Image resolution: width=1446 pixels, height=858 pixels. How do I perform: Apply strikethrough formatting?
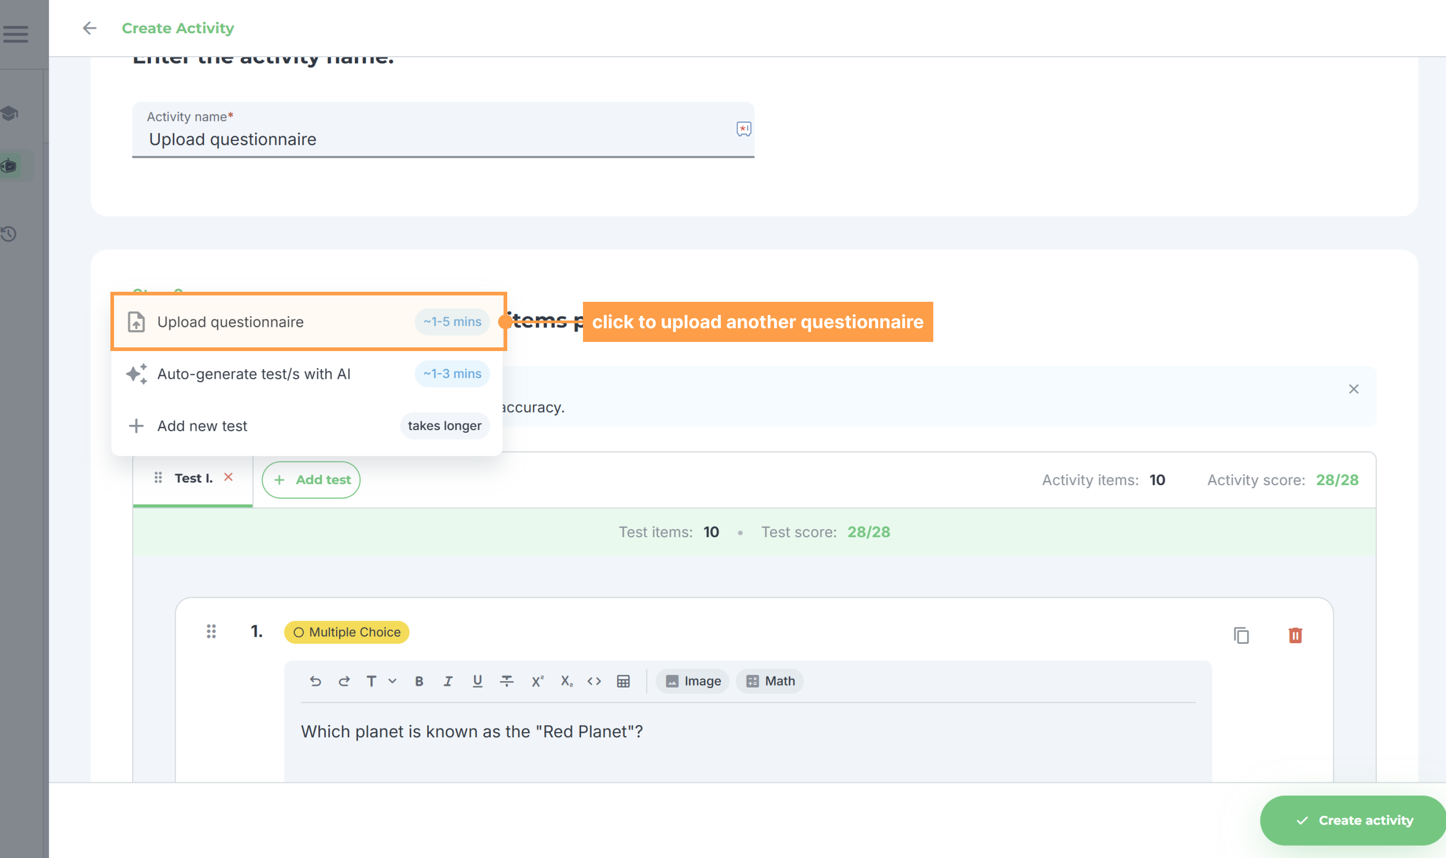507,681
